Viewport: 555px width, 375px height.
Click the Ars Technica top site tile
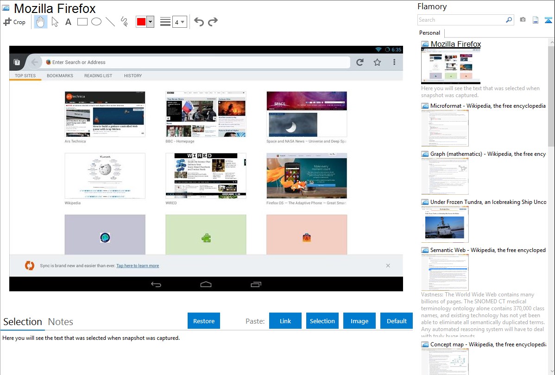(x=105, y=114)
